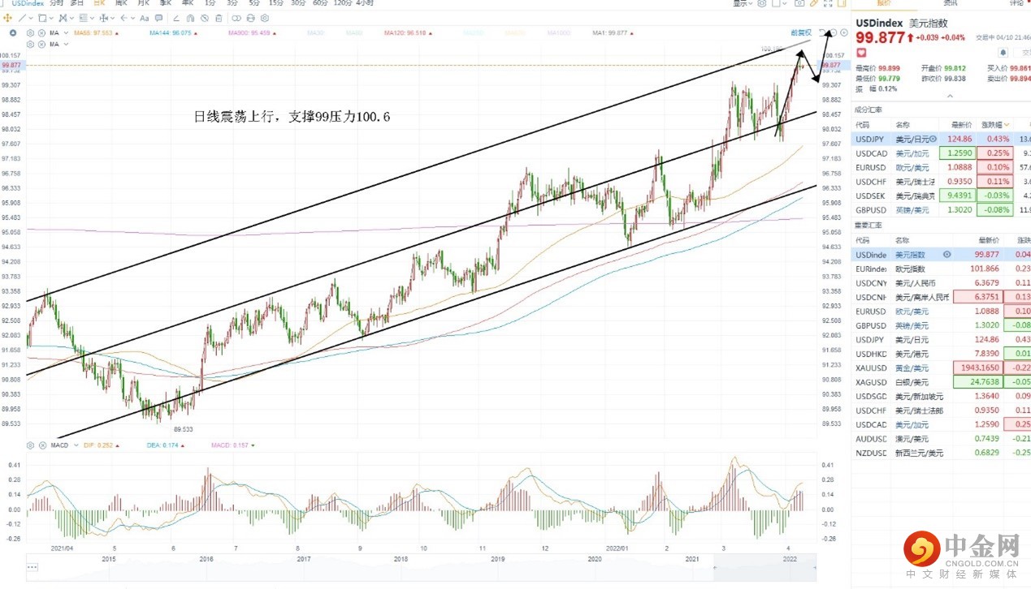Remove MACD indicator with X icon
This screenshot has height=589, width=1031.
42,445
